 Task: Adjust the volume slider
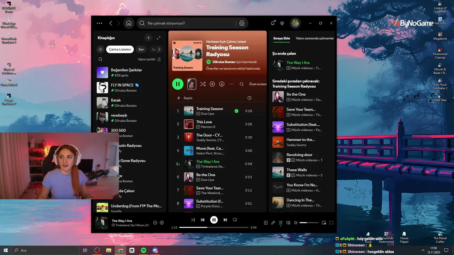[309, 223]
